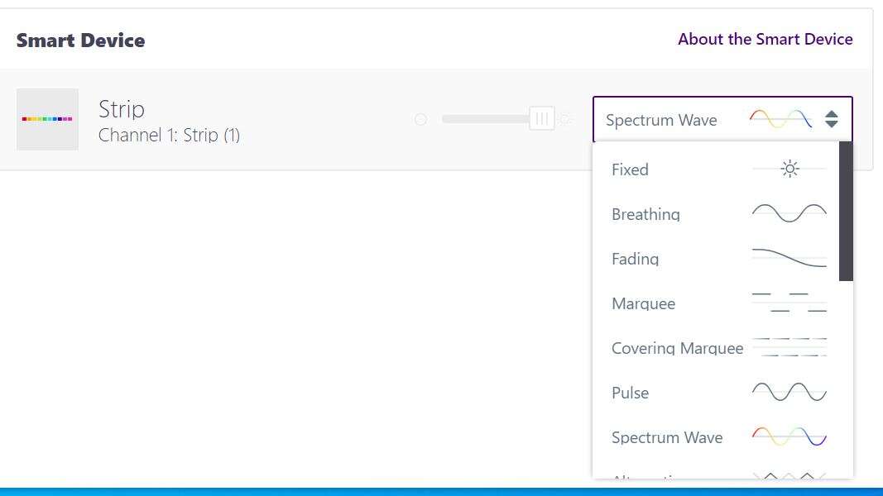The image size is (883, 496).
Task: Click the dashed lines icon beside Marquee
Action: click(789, 303)
